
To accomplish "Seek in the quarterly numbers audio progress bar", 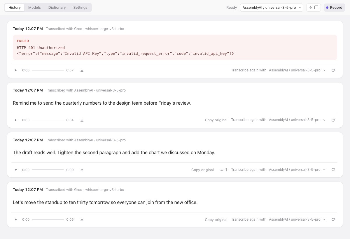I will click(48, 120).
